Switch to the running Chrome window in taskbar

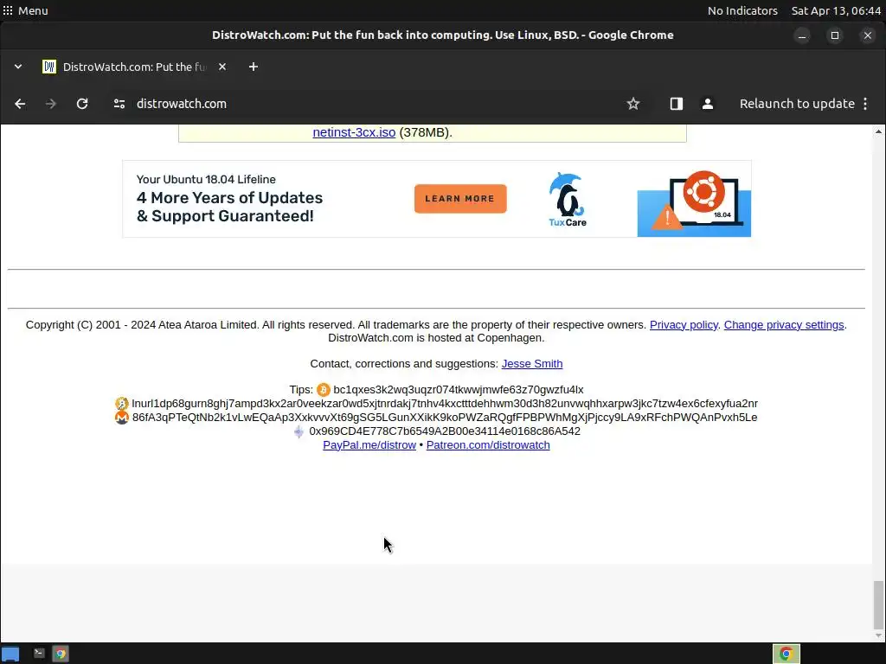coord(786,654)
